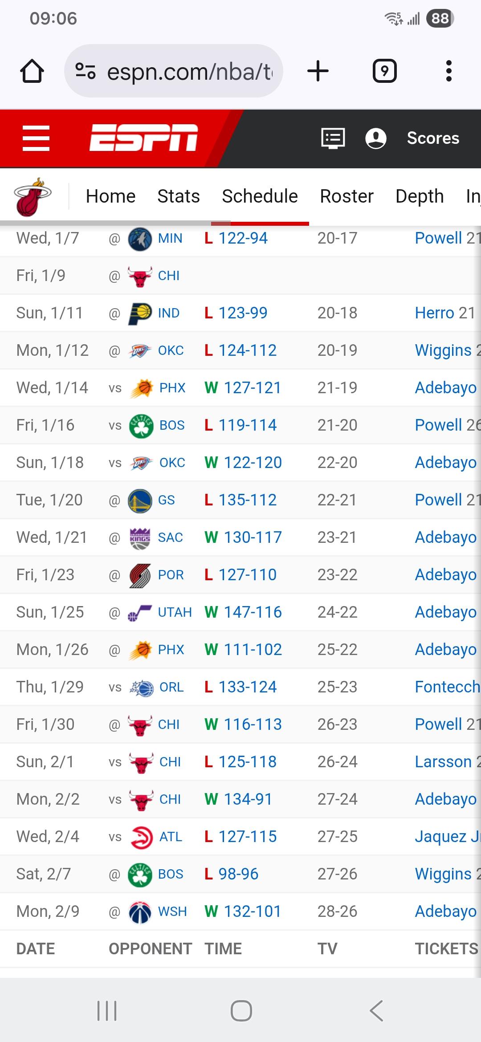Screen dimensions: 481x1042
Task: Open the browser tab switcher
Action: (x=384, y=71)
